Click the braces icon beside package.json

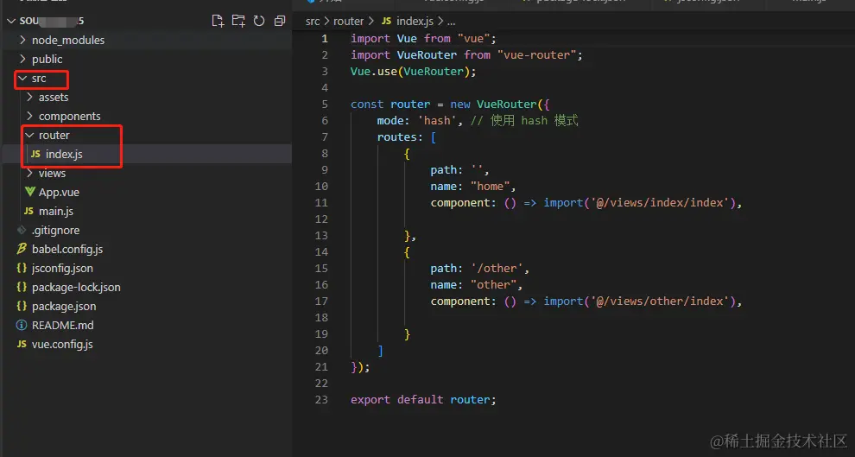click(22, 306)
